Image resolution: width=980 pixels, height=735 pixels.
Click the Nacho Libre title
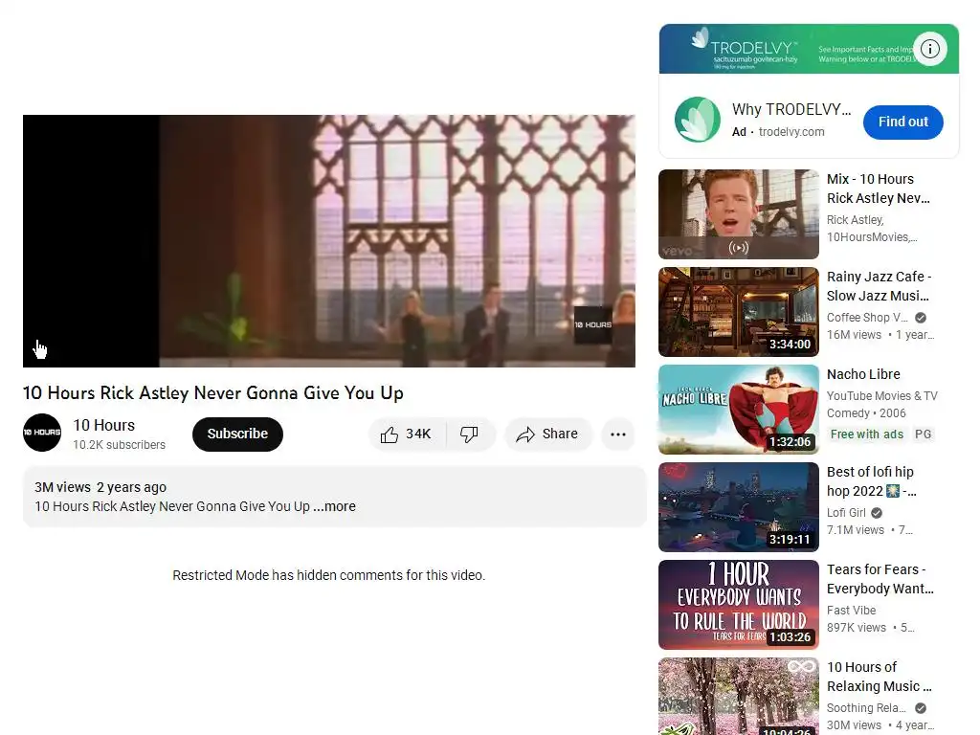click(864, 374)
